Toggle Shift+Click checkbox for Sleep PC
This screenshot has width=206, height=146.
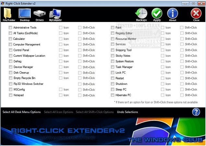tap(182, 89)
